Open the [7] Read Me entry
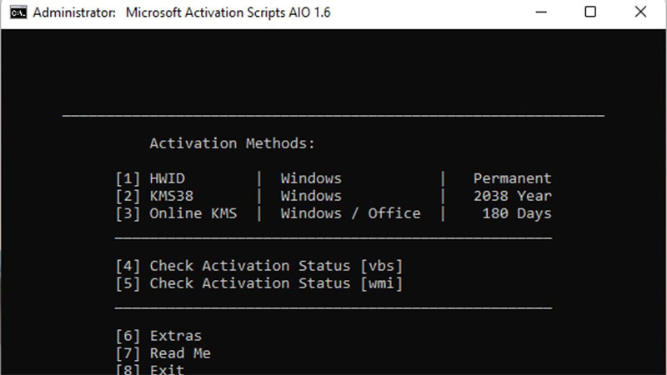 (163, 353)
